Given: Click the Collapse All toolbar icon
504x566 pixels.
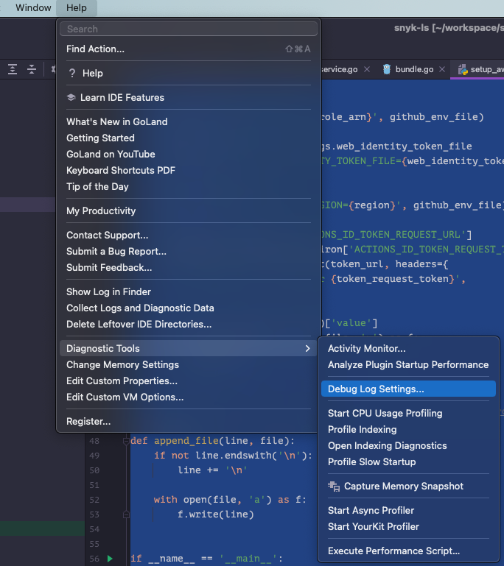Looking at the screenshot, I should tap(32, 69).
